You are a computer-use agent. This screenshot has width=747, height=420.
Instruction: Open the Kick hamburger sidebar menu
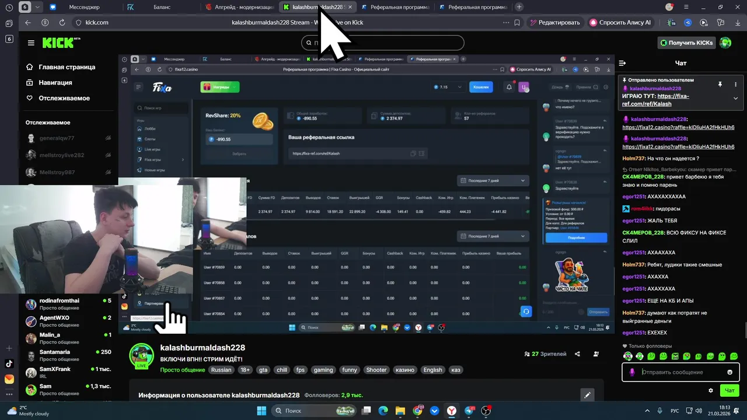point(31,43)
